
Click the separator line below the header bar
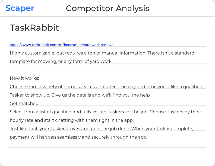click(107, 17)
